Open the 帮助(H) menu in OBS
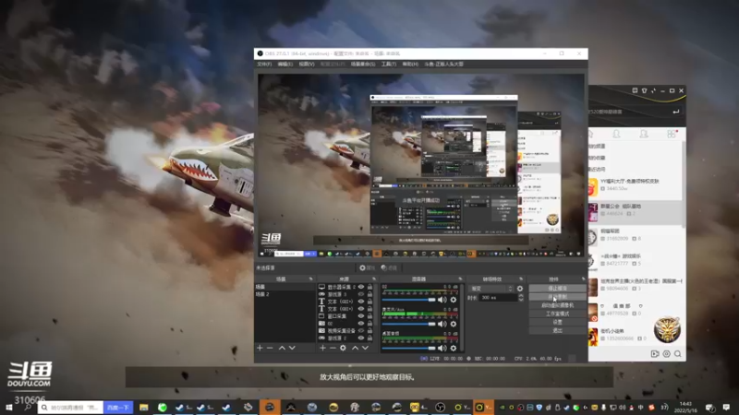Screen dimensions: 739x415 point(410,64)
